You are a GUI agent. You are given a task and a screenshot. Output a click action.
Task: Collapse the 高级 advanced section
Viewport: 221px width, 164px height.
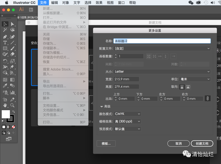point(102,106)
